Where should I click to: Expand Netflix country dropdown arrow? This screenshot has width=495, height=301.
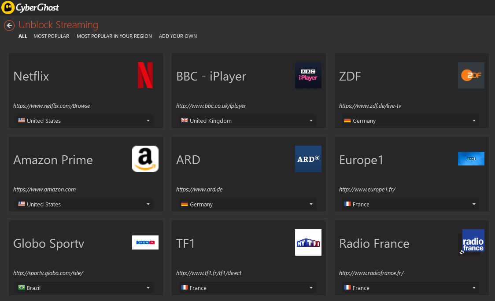pyautogui.click(x=148, y=121)
